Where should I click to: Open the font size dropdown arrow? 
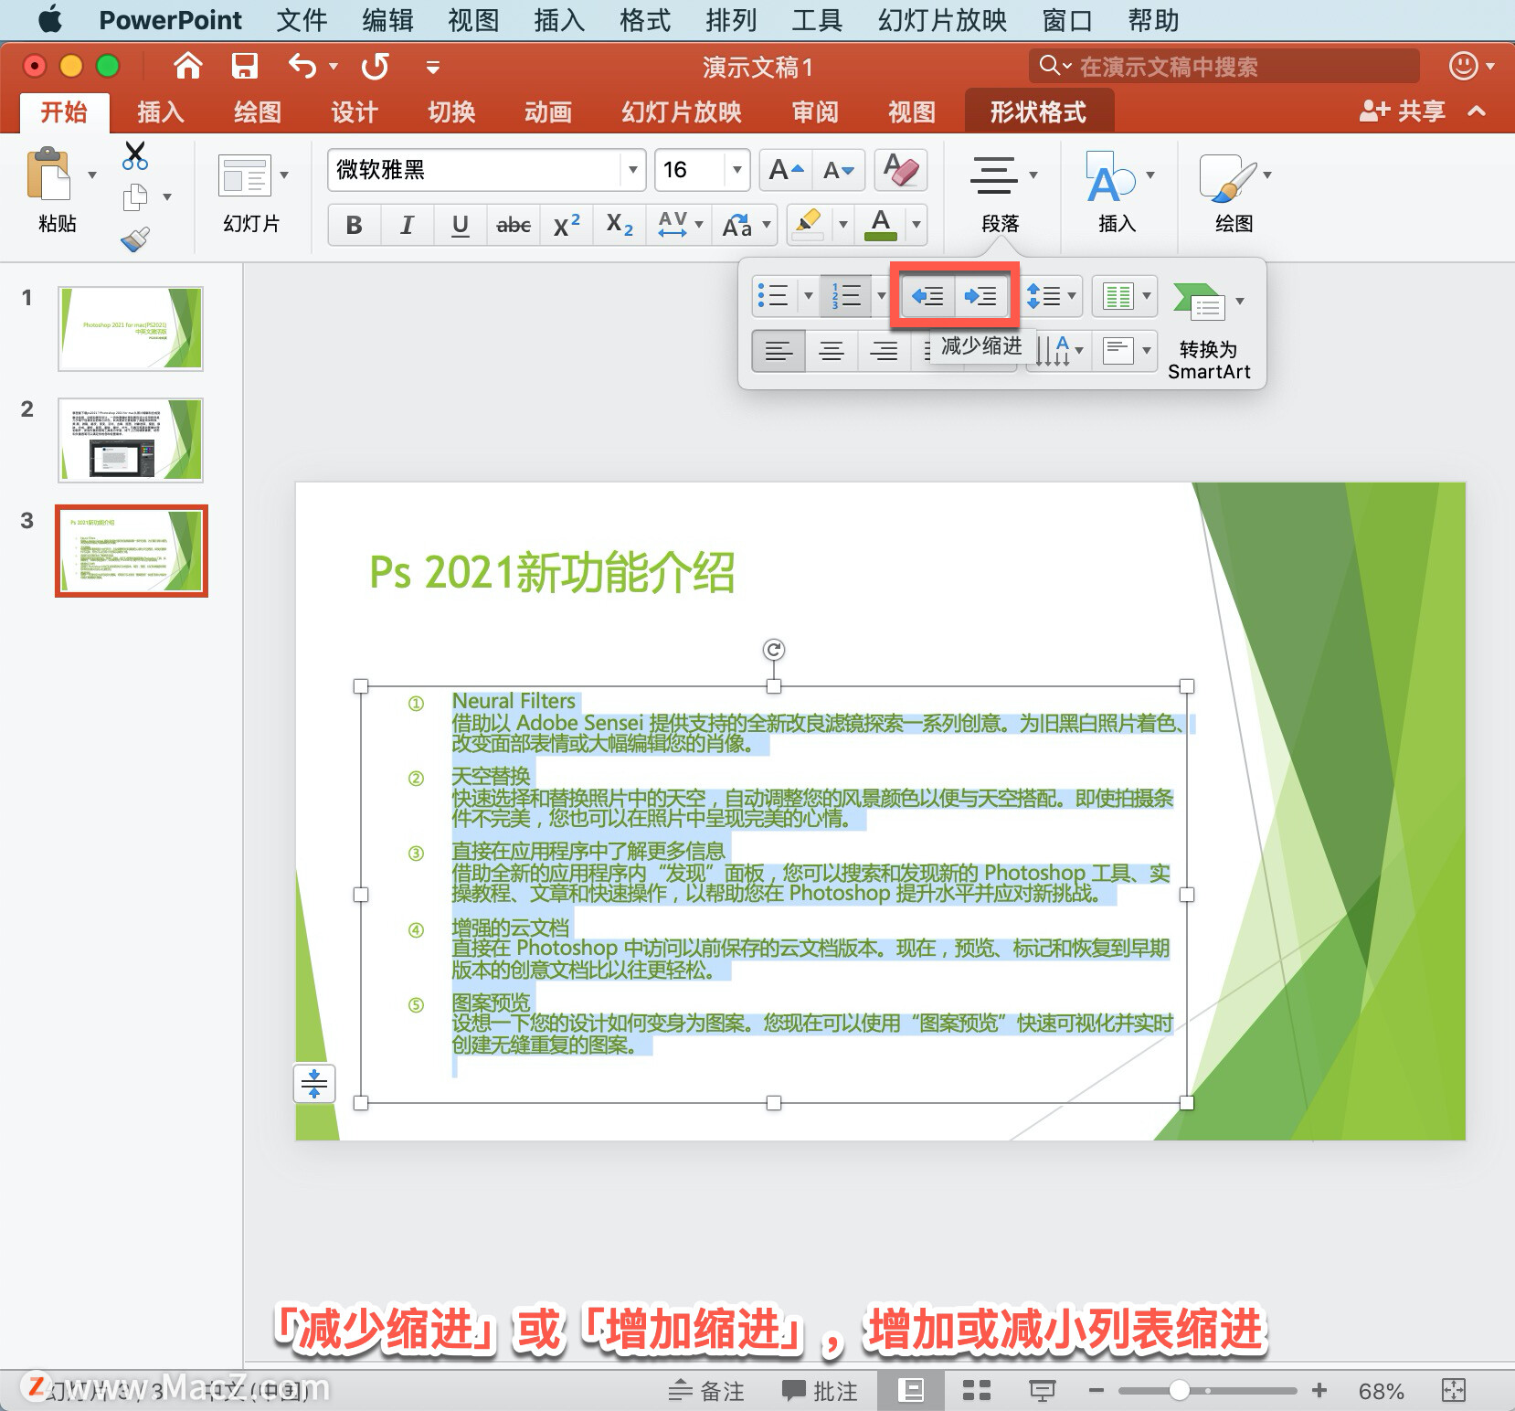click(737, 170)
